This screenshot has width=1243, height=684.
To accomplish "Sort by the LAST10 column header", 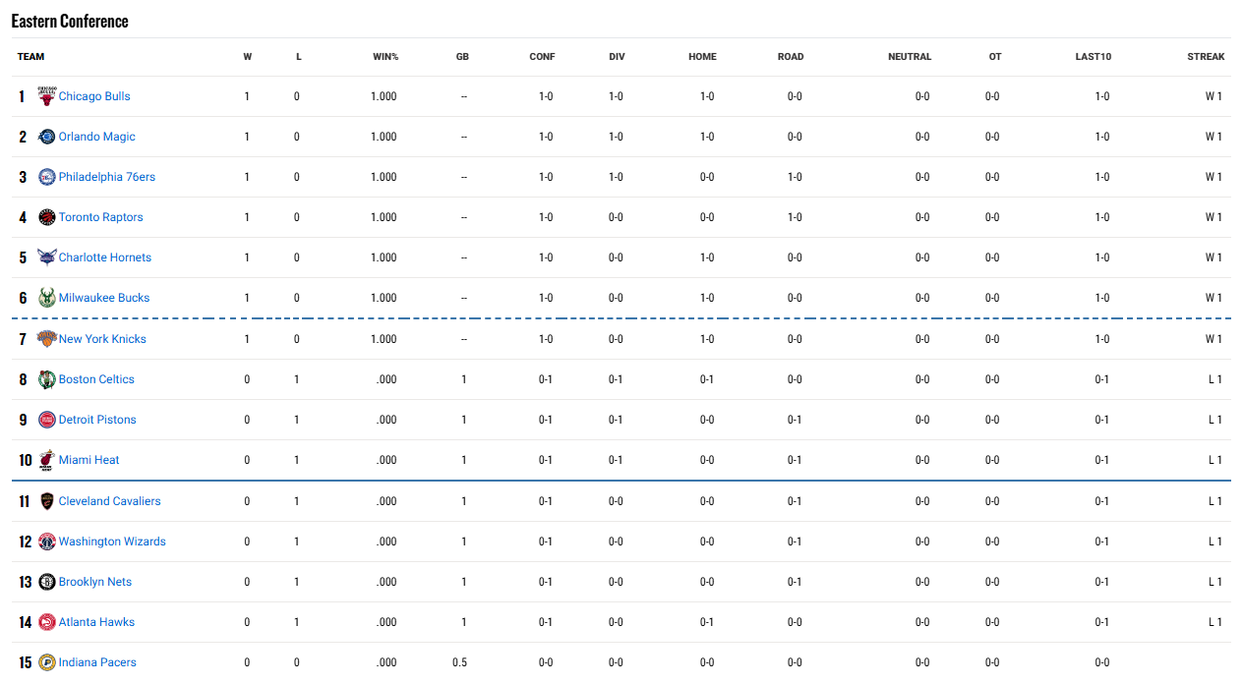I will (1093, 57).
